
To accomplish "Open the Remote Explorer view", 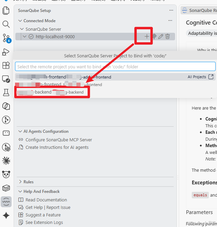I will coord(6,79).
